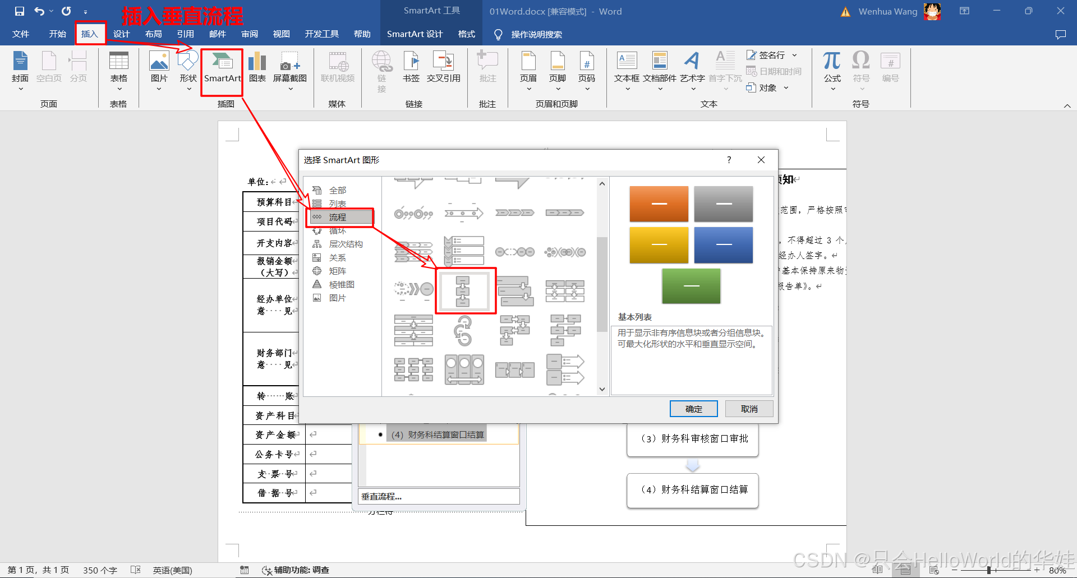
Task: Click the dialog help question mark
Action: pos(729,160)
